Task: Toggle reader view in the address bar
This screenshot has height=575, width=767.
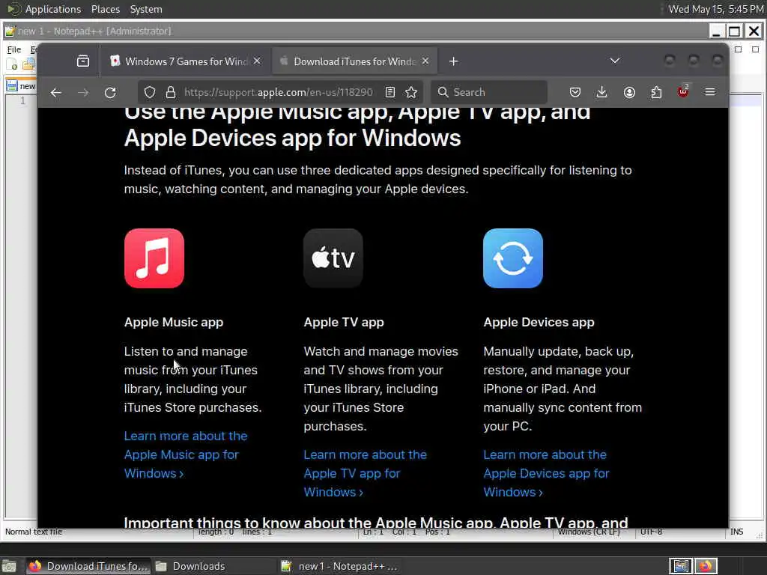Action: (x=389, y=92)
